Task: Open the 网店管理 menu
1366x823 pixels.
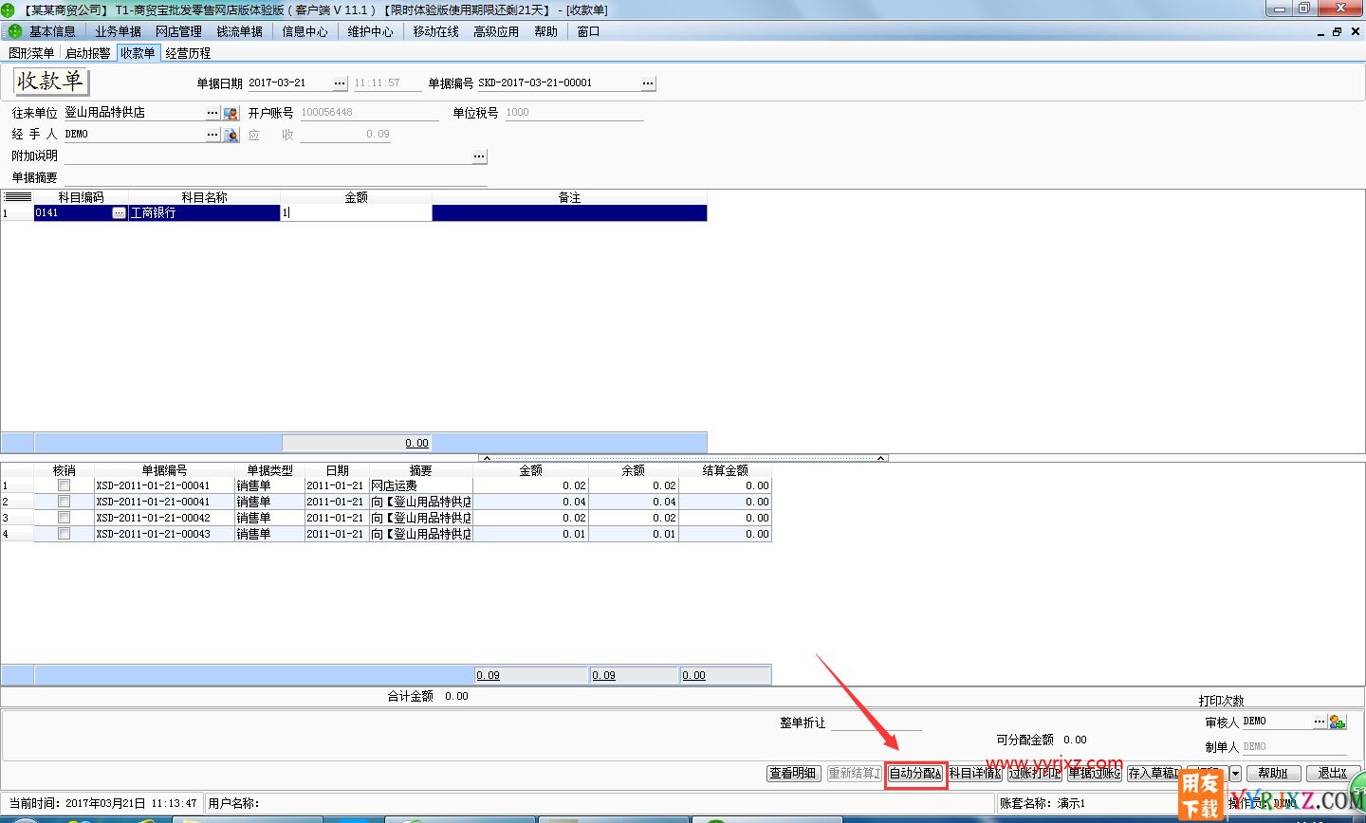Action: tap(178, 31)
